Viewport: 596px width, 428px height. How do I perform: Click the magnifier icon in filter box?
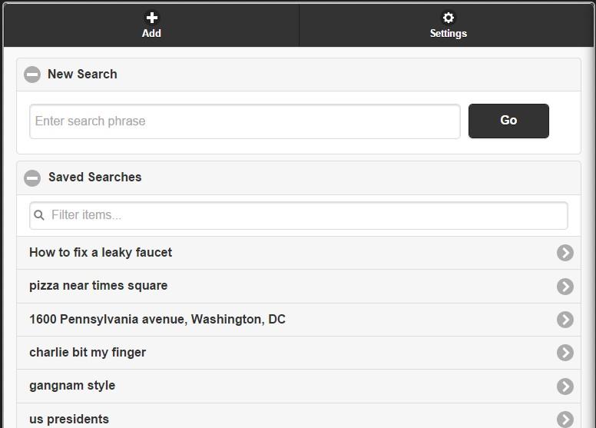coord(39,215)
